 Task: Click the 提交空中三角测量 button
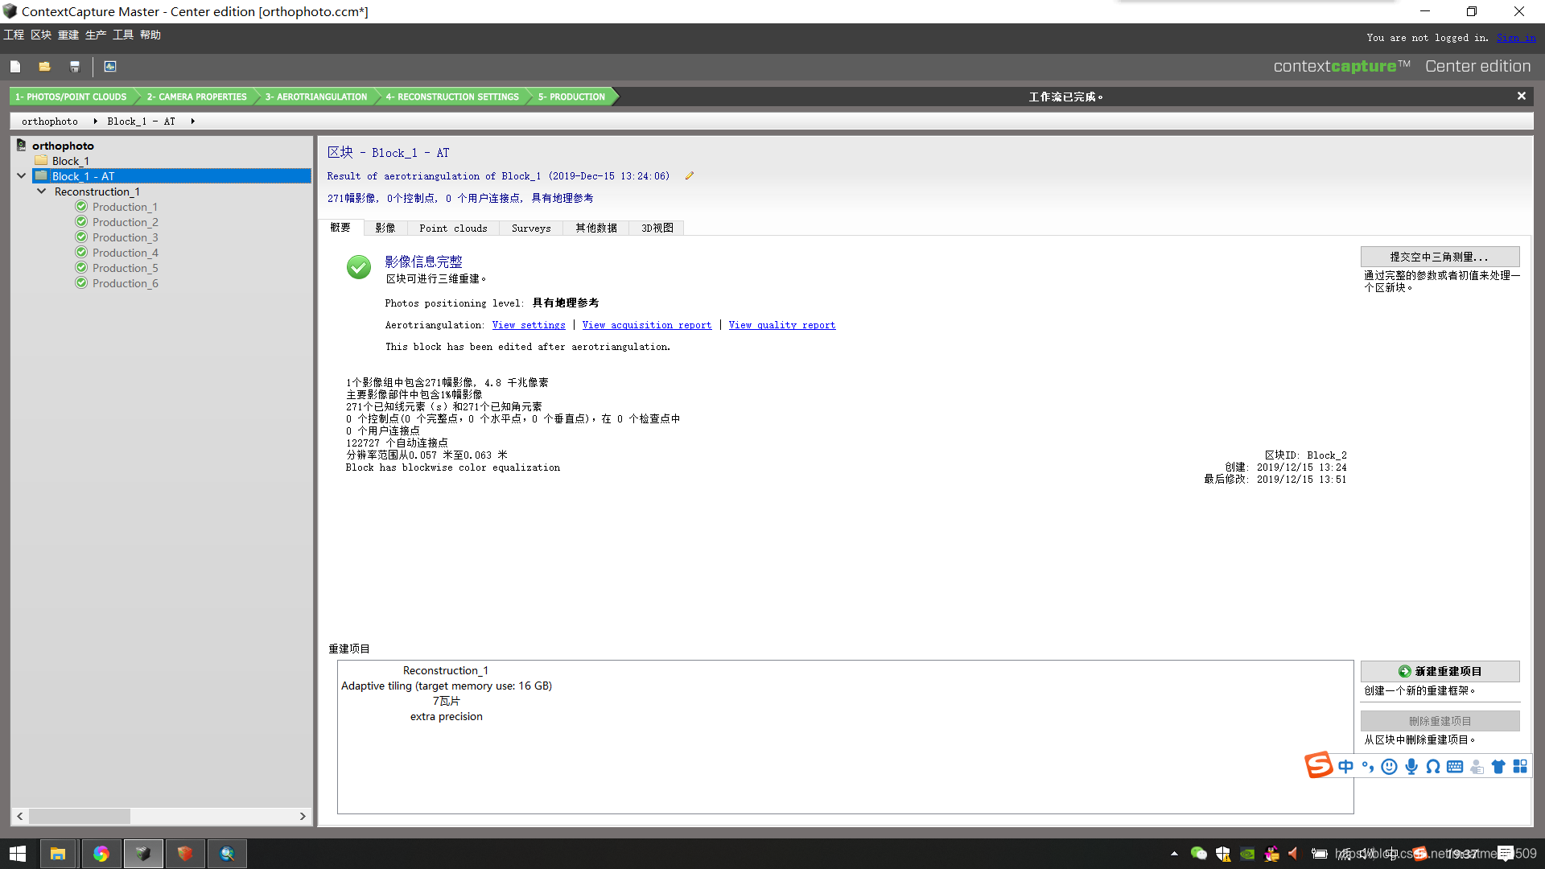(1439, 257)
